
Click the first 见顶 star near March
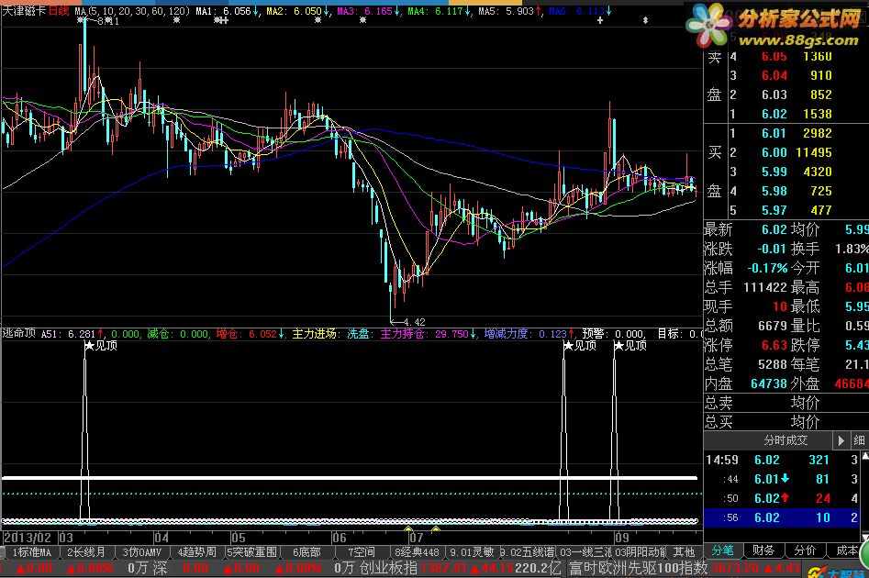tap(89, 346)
